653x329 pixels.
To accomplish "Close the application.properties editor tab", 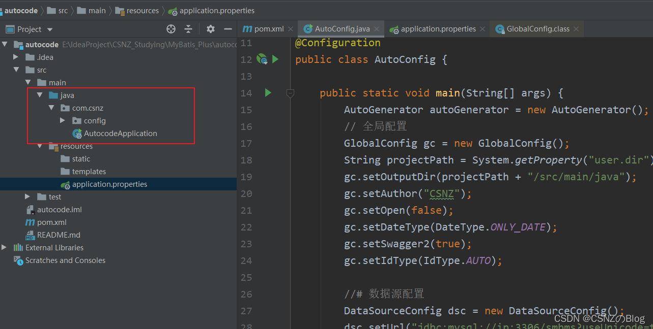I will tap(483, 29).
